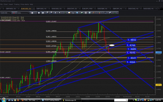Open the Trading menu
The height and width of the screenshot is (102, 163).
[x=17, y=4]
